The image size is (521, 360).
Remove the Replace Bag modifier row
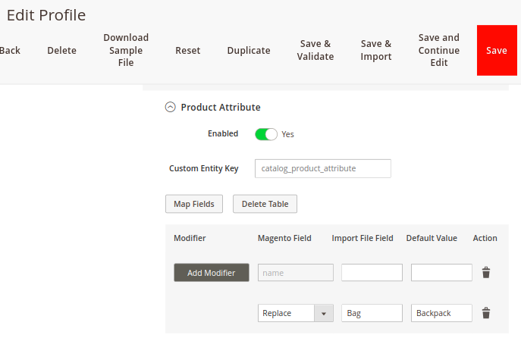coord(486,313)
